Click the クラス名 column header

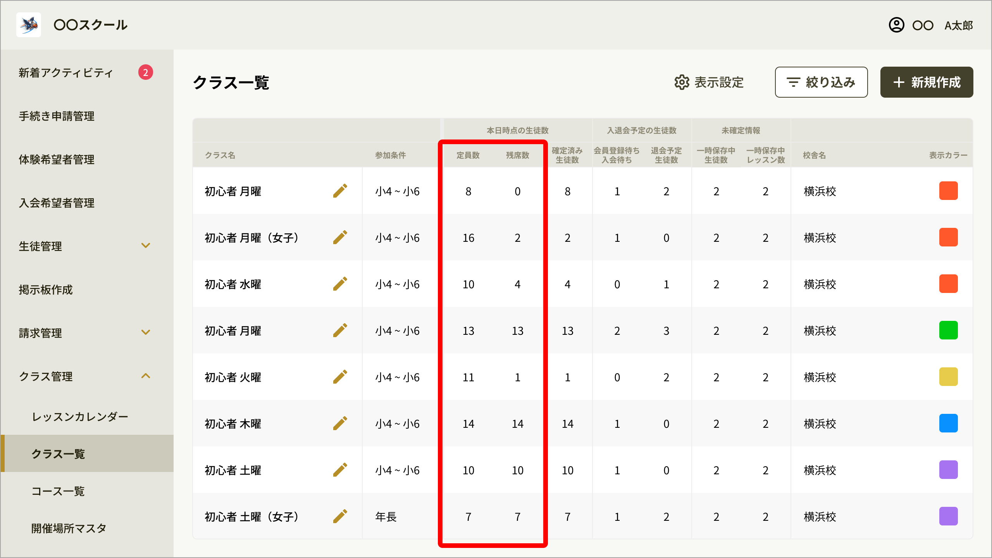click(220, 155)
